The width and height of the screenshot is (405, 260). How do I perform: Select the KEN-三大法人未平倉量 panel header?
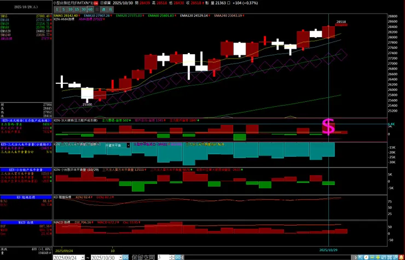(26, 144)
